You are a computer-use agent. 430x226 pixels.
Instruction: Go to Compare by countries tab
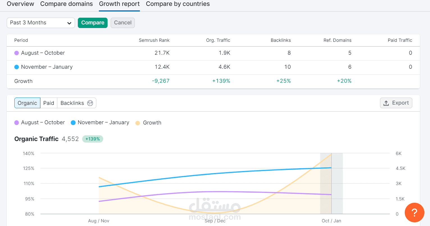(178, 4)
